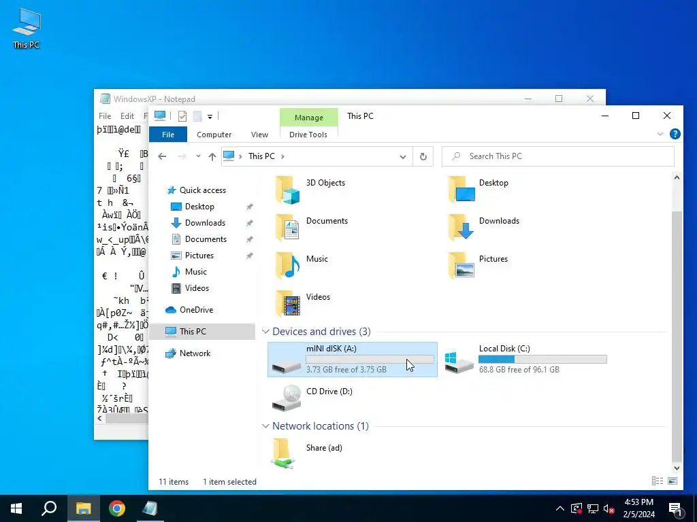Go back with the Back arrow

pos(162,156)
